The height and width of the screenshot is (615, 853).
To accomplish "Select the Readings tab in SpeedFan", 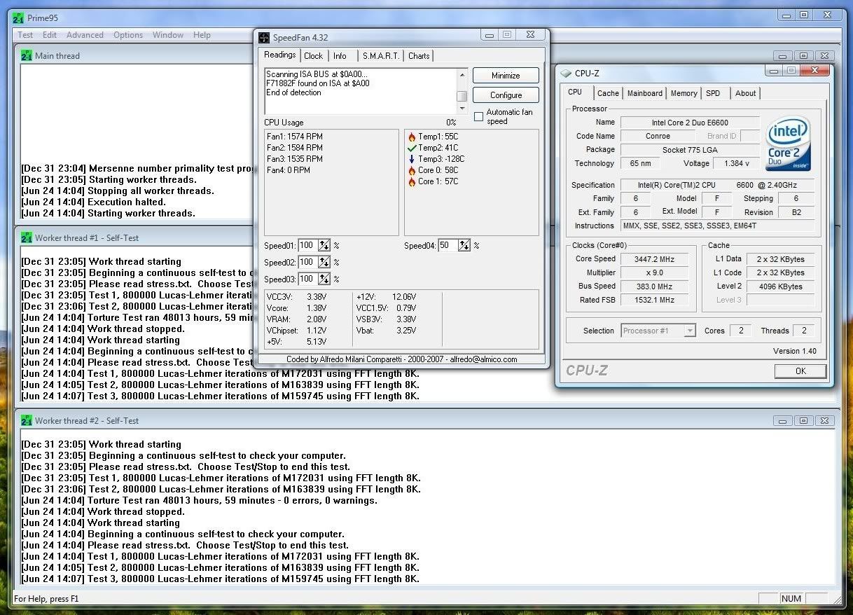I will pyautogui.click(x=280, y=55).
